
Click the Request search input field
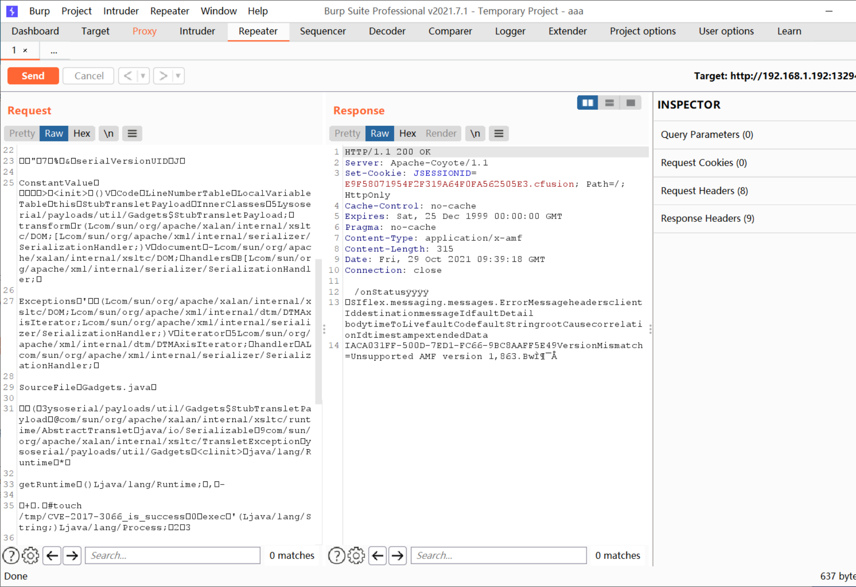click(x=173, y=556)
